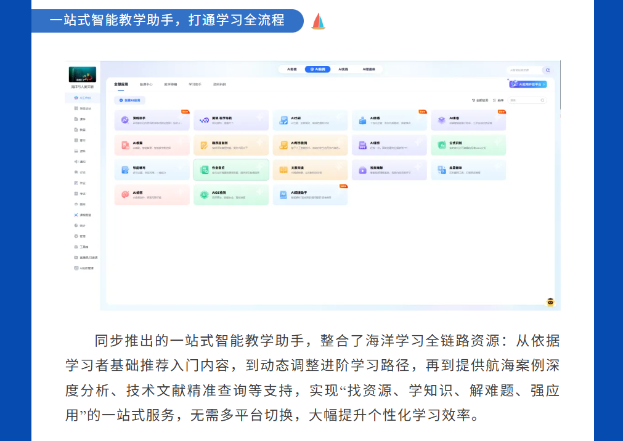The image size is (623, 441).
Task: Open AI助教管理 in the sidebar
Action: [x=84, y=269]
